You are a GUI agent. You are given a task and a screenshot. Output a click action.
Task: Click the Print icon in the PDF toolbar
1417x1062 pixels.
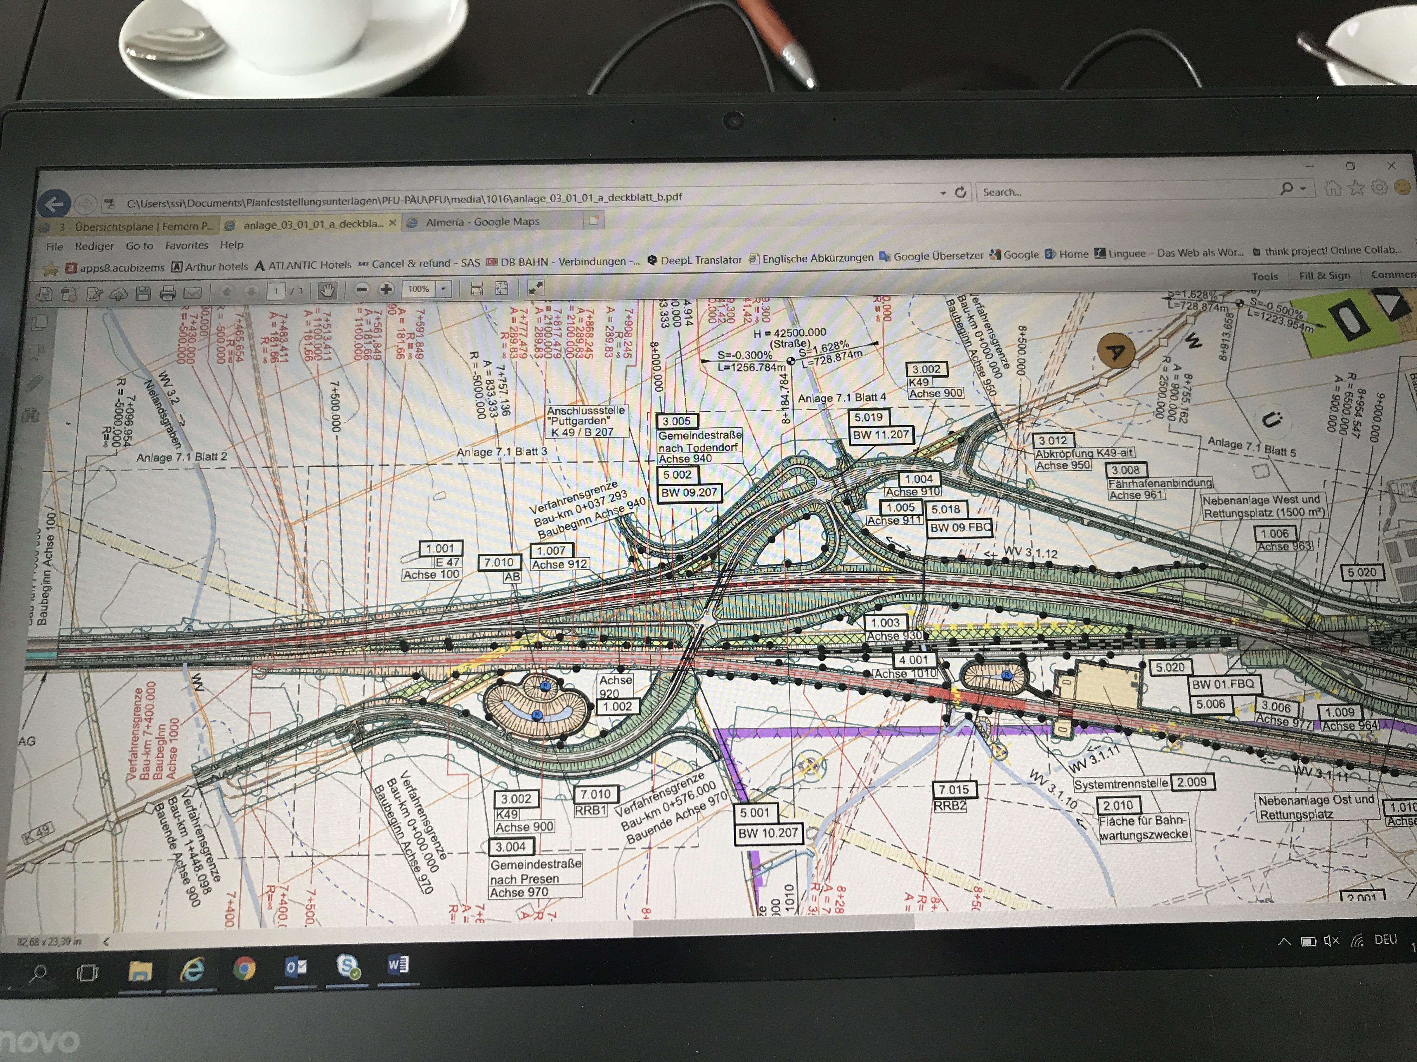[168, 294]
